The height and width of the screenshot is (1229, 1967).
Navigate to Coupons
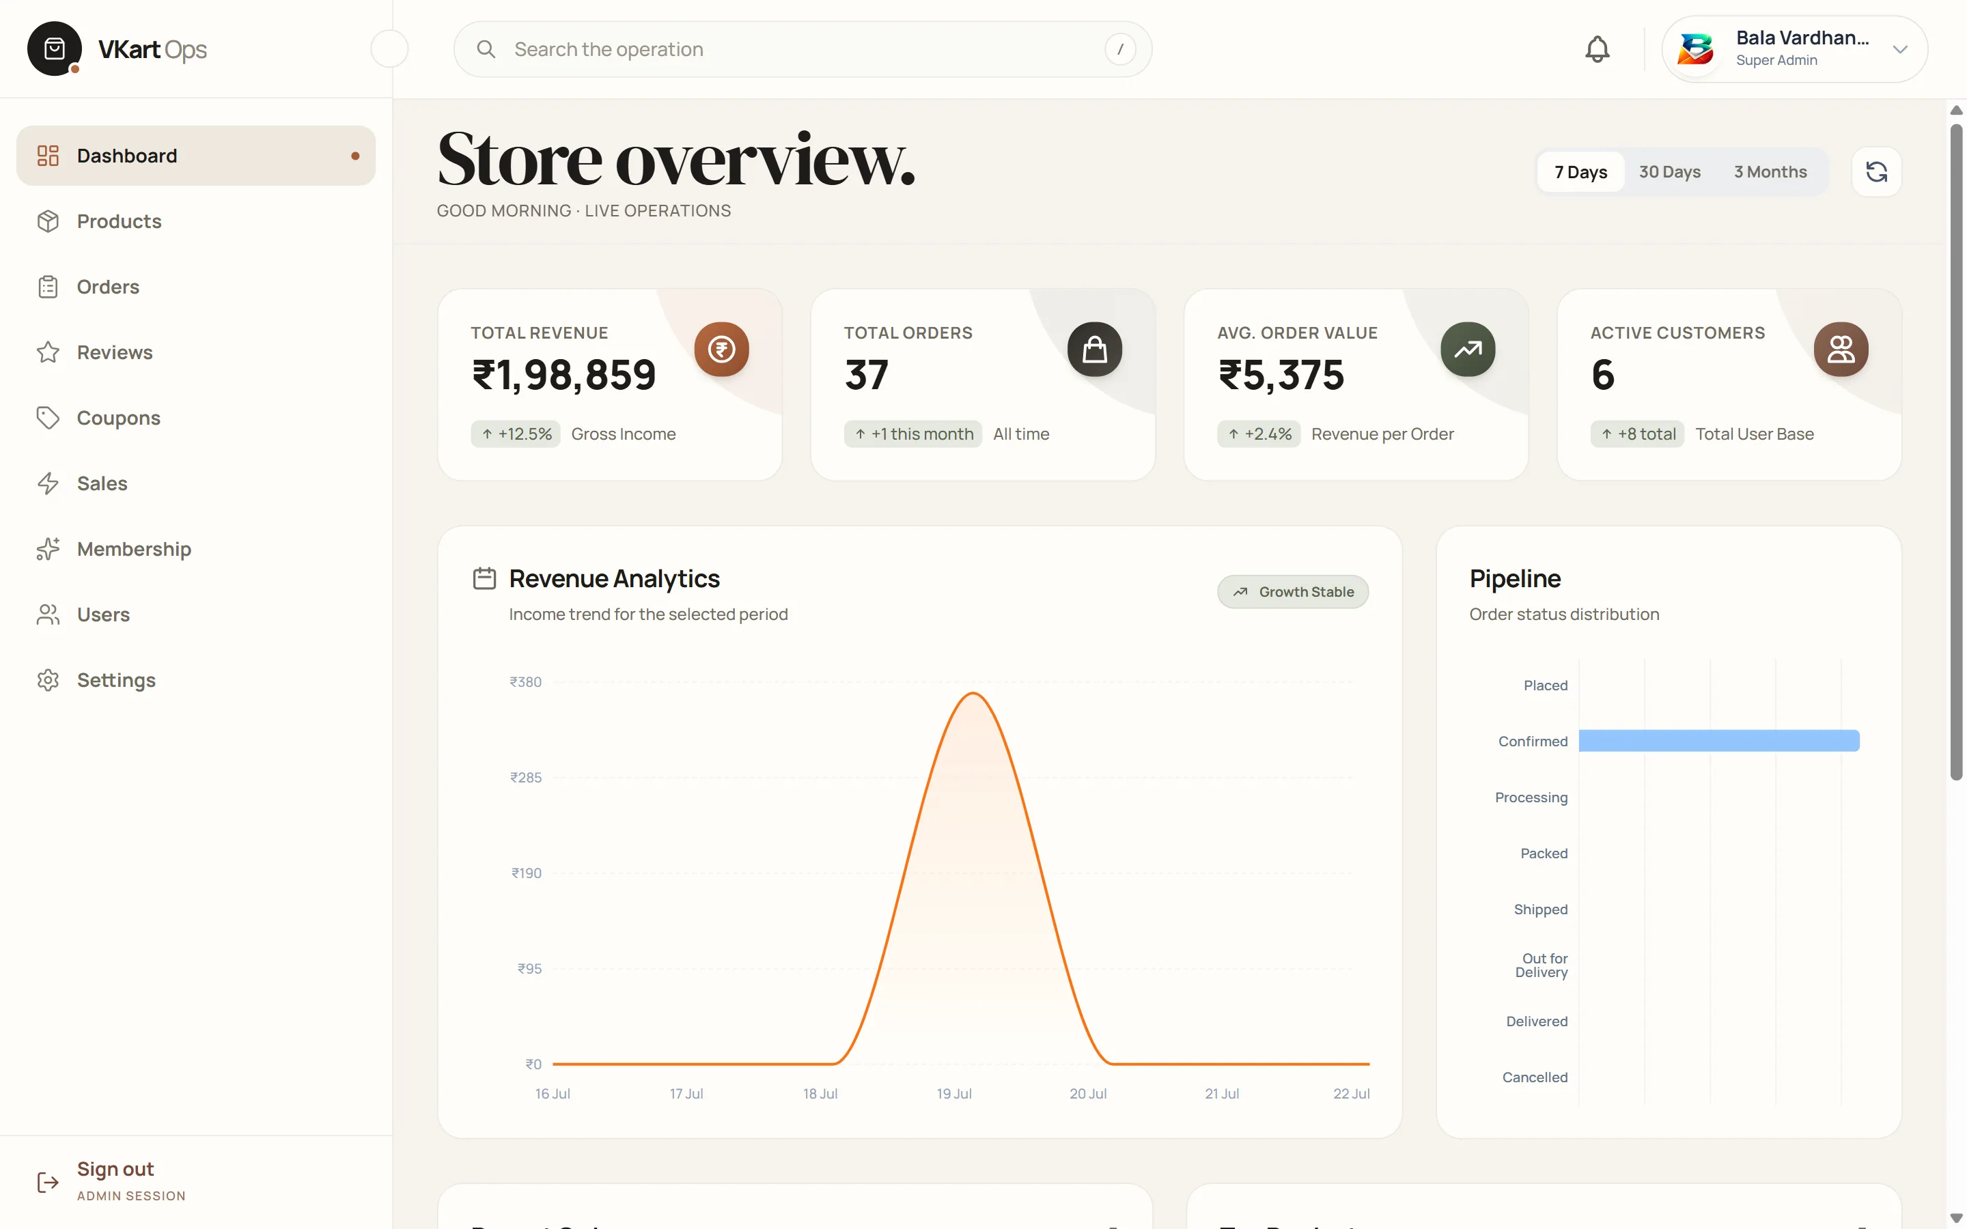[x=196, y=418]
